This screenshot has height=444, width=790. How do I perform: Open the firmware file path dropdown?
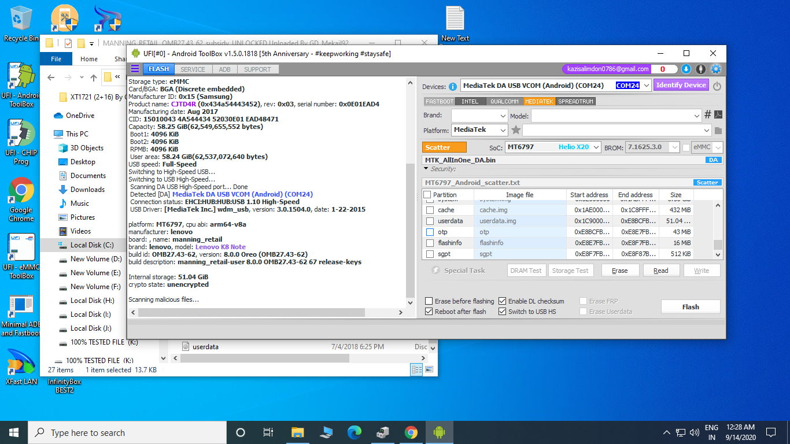[x=706, y=131]
